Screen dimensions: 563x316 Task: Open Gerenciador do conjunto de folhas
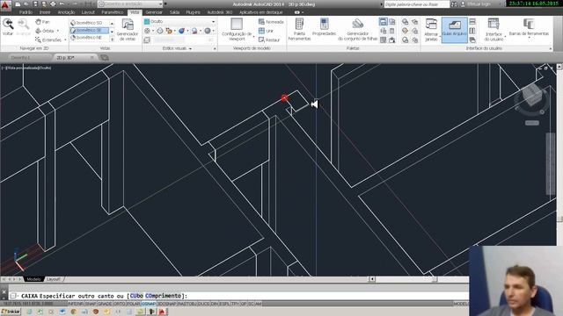pyautogui.click(x=358, y=30)
